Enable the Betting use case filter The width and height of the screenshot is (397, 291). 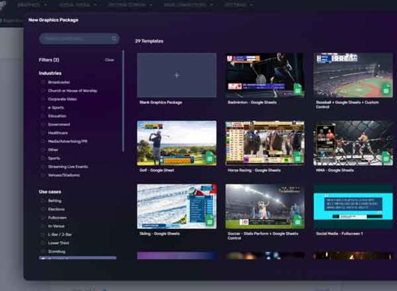[x=43, y=200]
